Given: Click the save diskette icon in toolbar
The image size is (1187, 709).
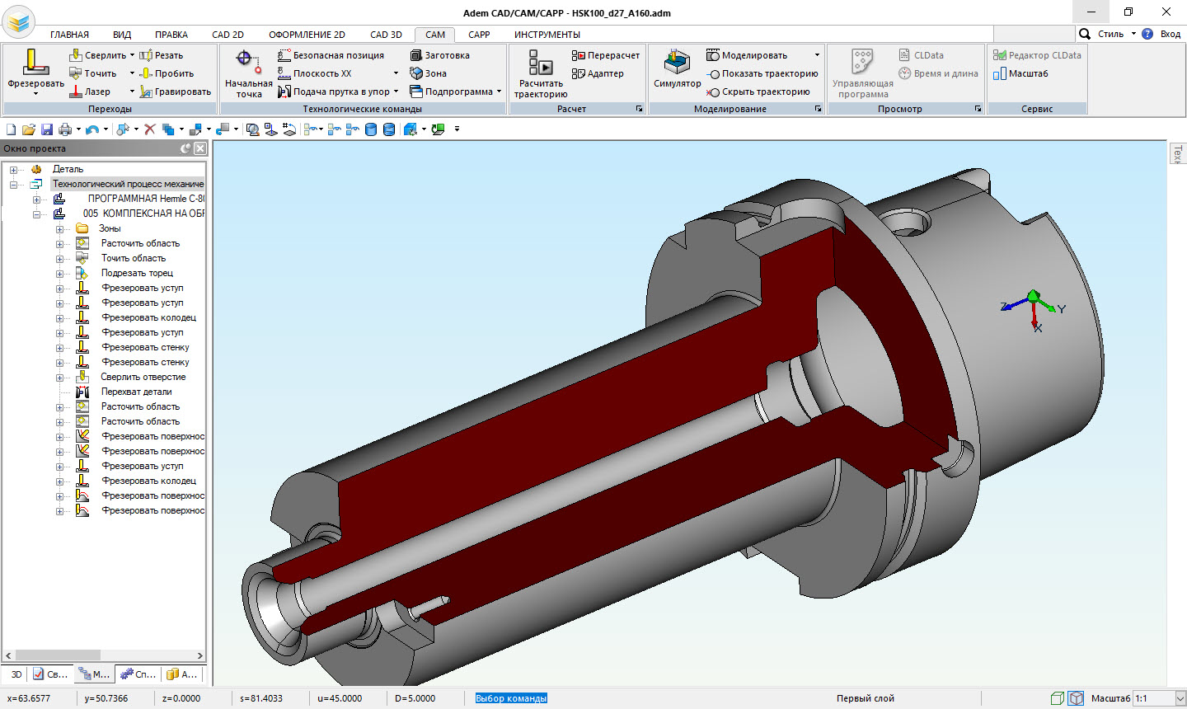Looking at the screenshot, I should [47, 129].
